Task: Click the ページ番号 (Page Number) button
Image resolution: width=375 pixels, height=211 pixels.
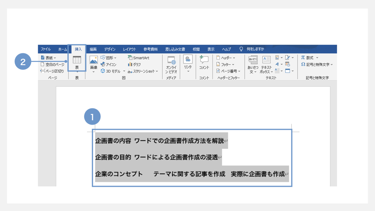Action: (228, 71)
